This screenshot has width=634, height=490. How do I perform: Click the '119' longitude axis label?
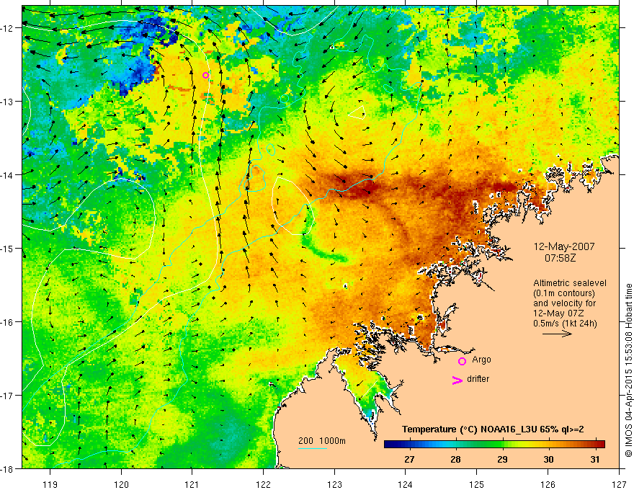tap(50, 484)
